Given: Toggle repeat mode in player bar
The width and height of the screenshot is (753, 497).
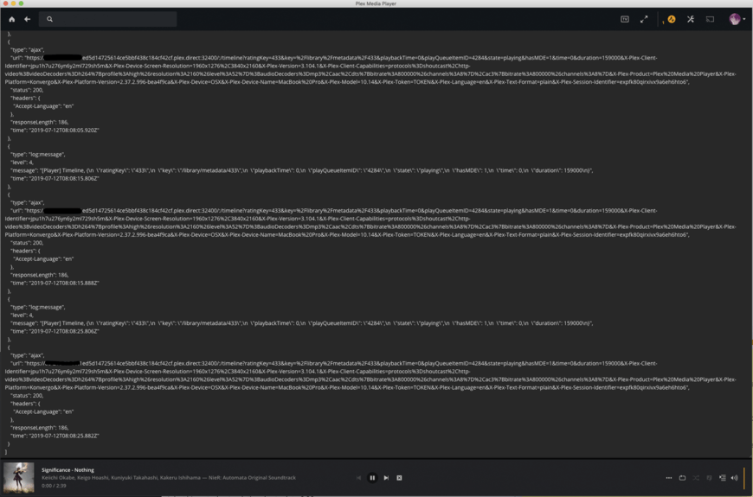Looking at the screenshot, I should [x=682, y=478].
